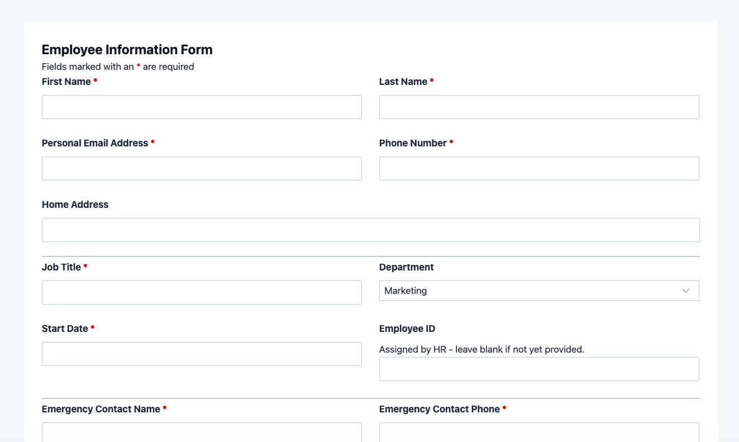
Task: Click the Employee Information Form heading
Action: tap(127, 50)
